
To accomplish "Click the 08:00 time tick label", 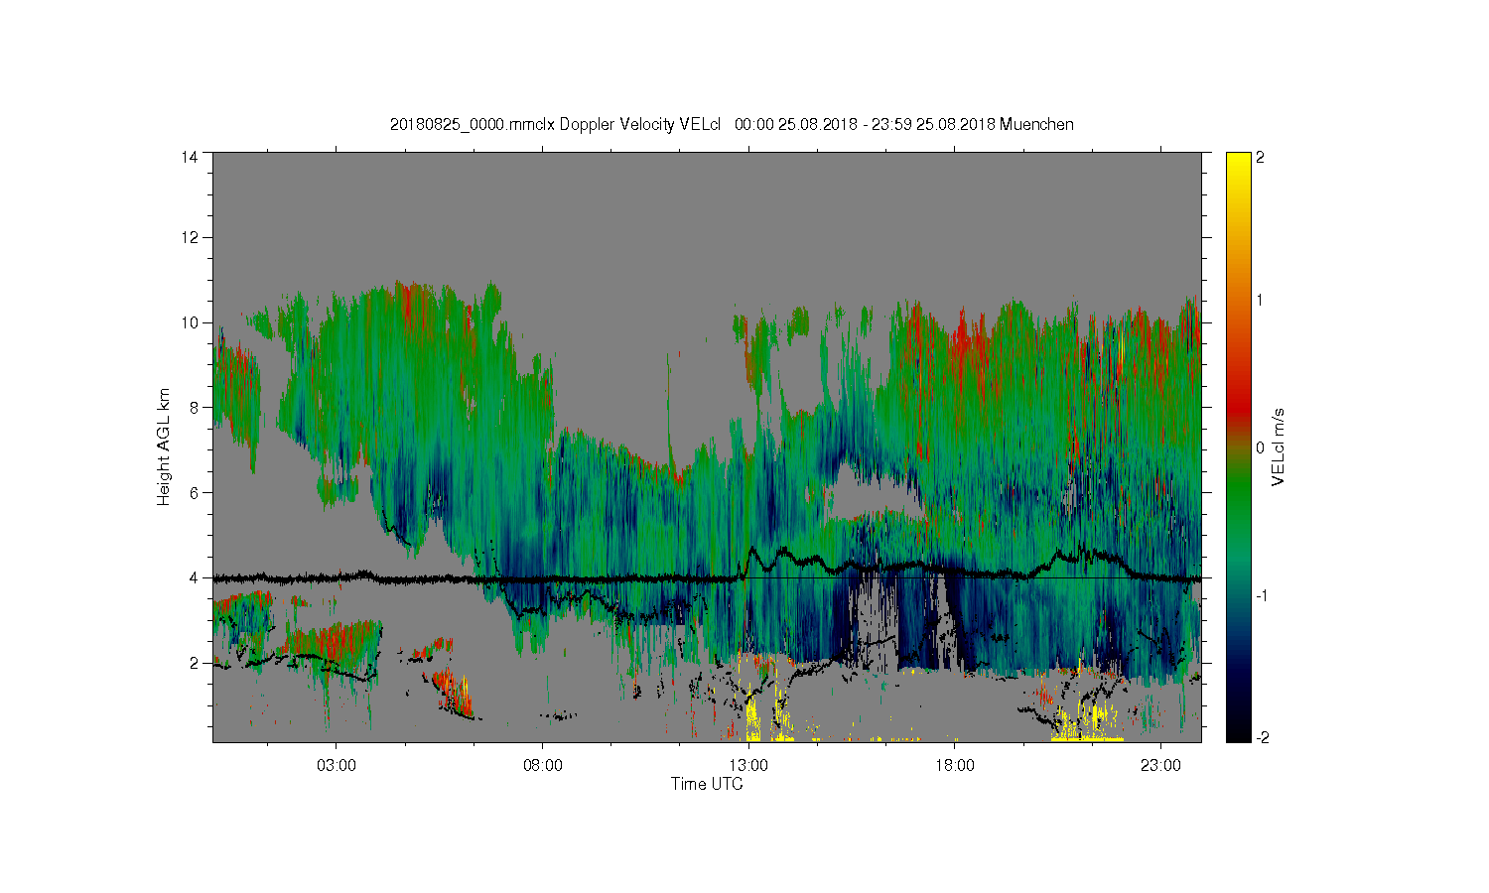I will point(543,766).
